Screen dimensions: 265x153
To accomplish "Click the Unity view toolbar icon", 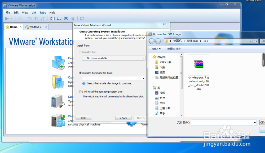I will (73, 19).
